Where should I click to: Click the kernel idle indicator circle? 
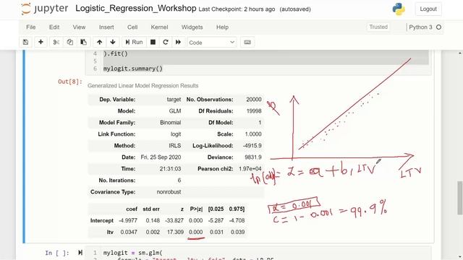439,27
